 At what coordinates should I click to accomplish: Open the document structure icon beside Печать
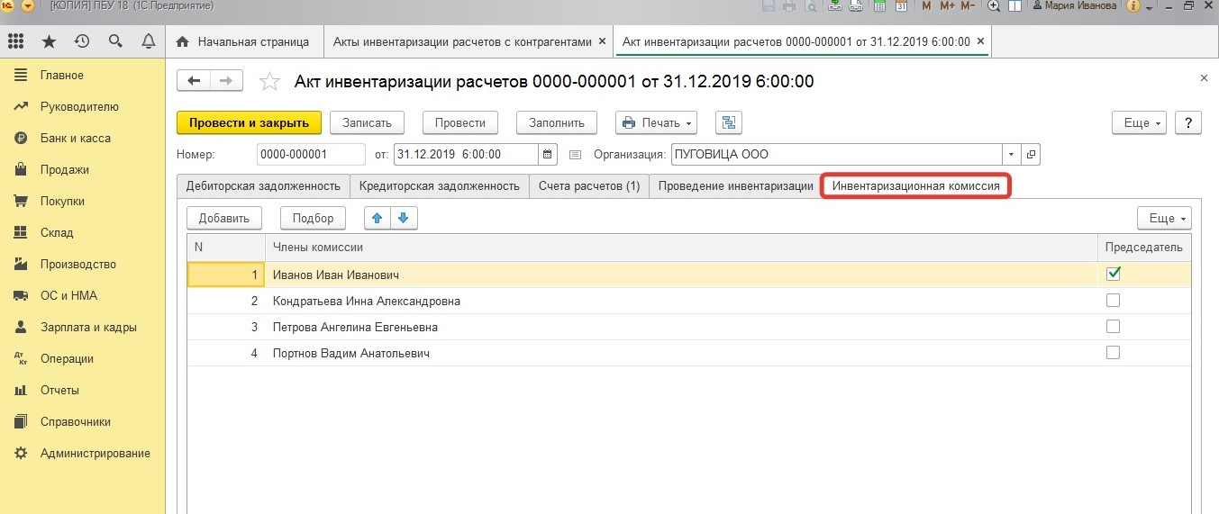click(x=728, y=123)
